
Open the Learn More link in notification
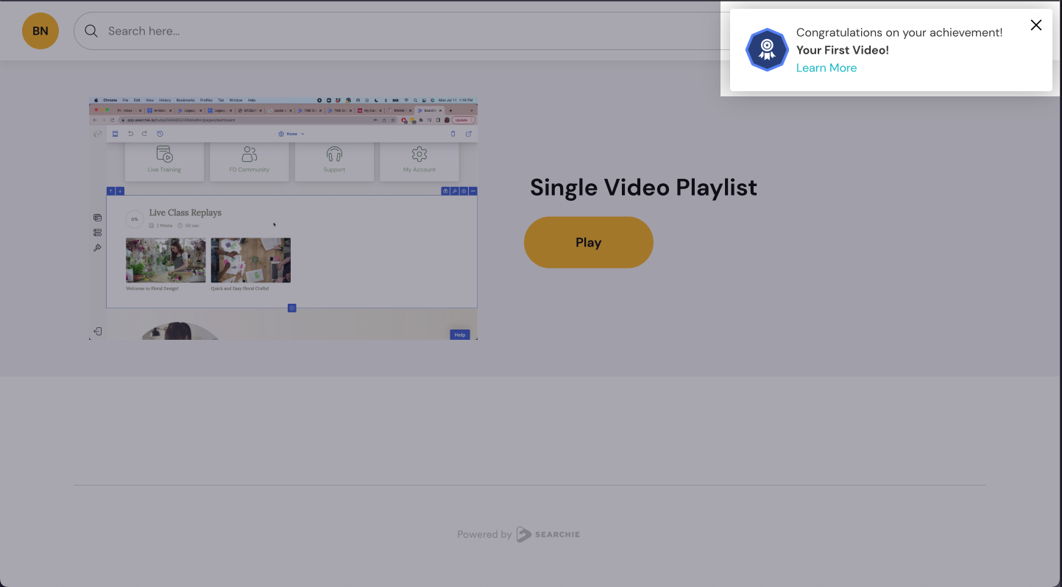pyautogui.click(x=826, y=68)
